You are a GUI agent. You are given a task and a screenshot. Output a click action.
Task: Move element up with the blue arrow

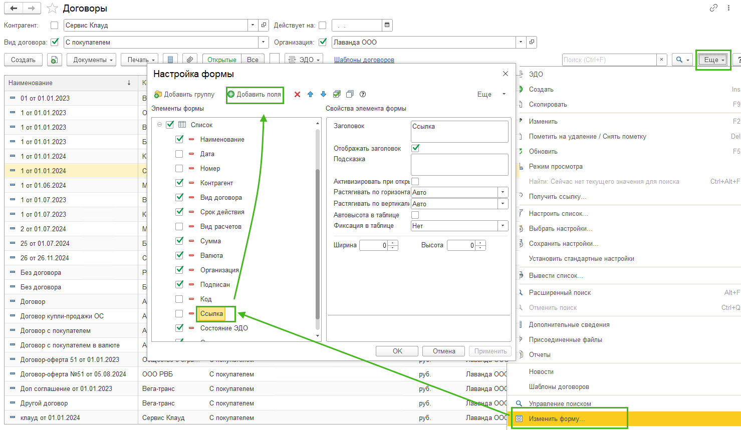310,94
